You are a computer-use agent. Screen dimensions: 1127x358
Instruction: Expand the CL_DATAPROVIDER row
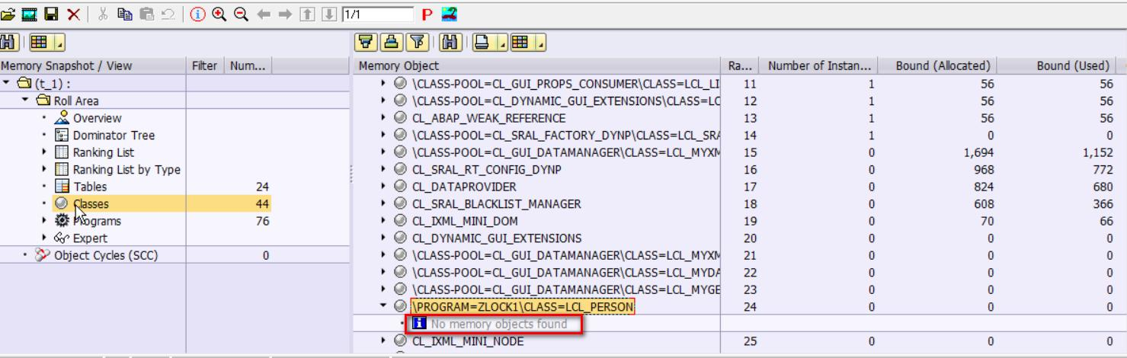point(384,187)
